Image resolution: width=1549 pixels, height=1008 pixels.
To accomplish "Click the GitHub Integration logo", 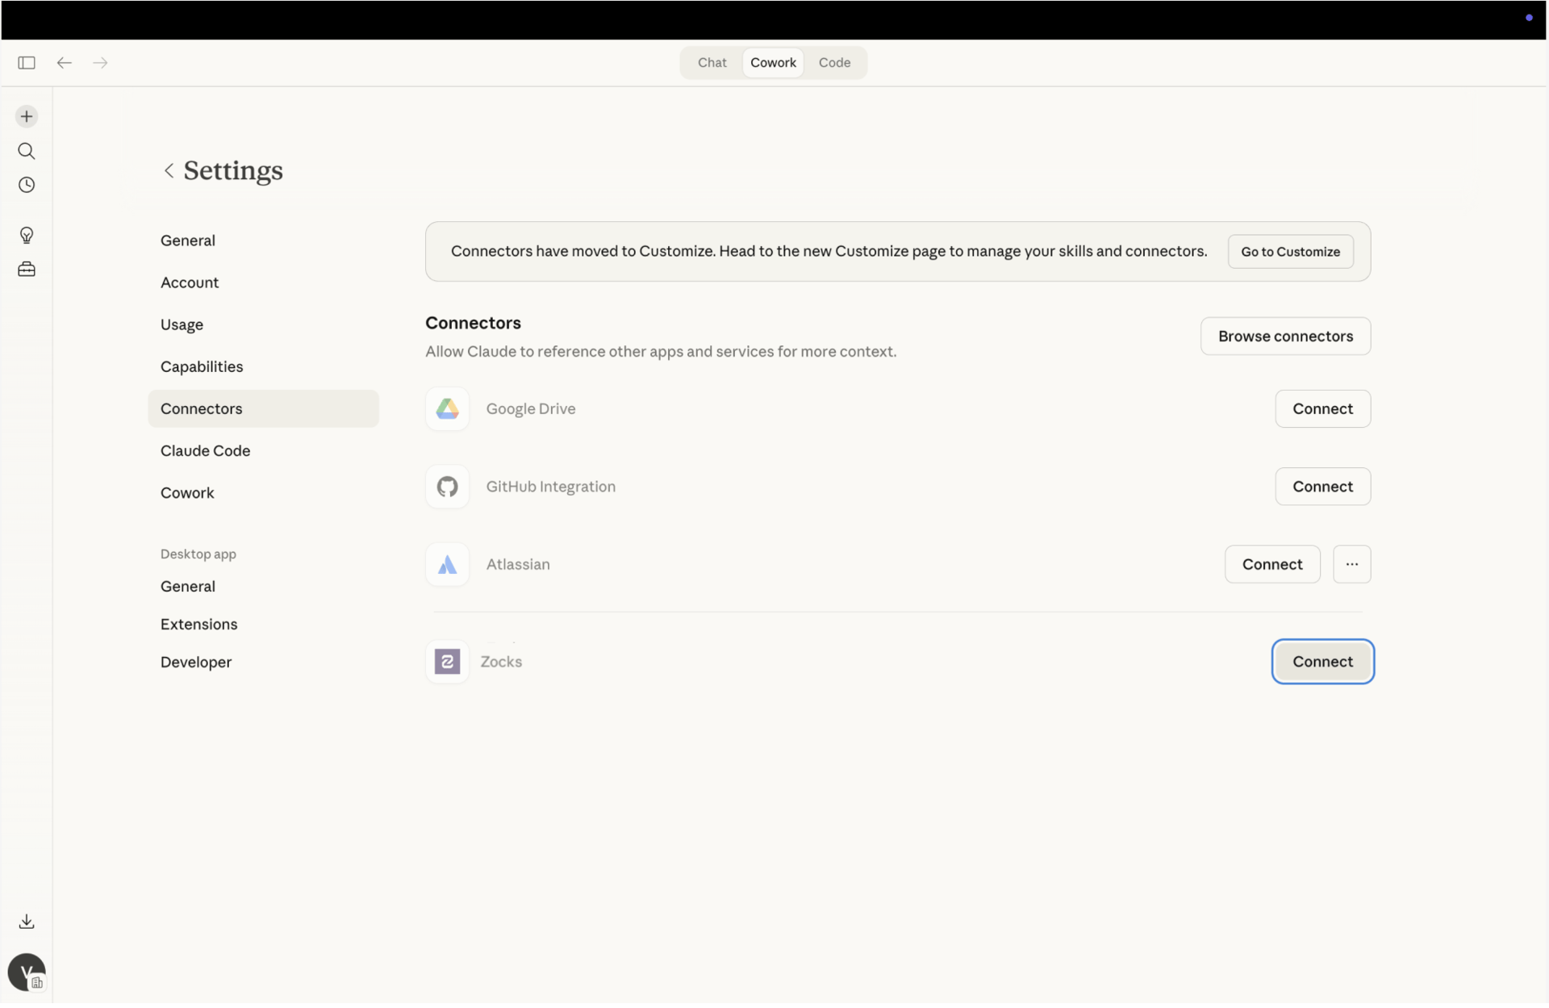I will point(447,487).
